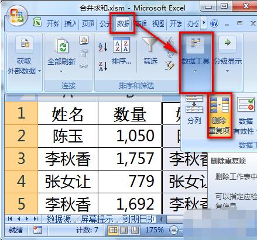Select row header 1
This screenshot has width=257, height=240.
(21, 113)
